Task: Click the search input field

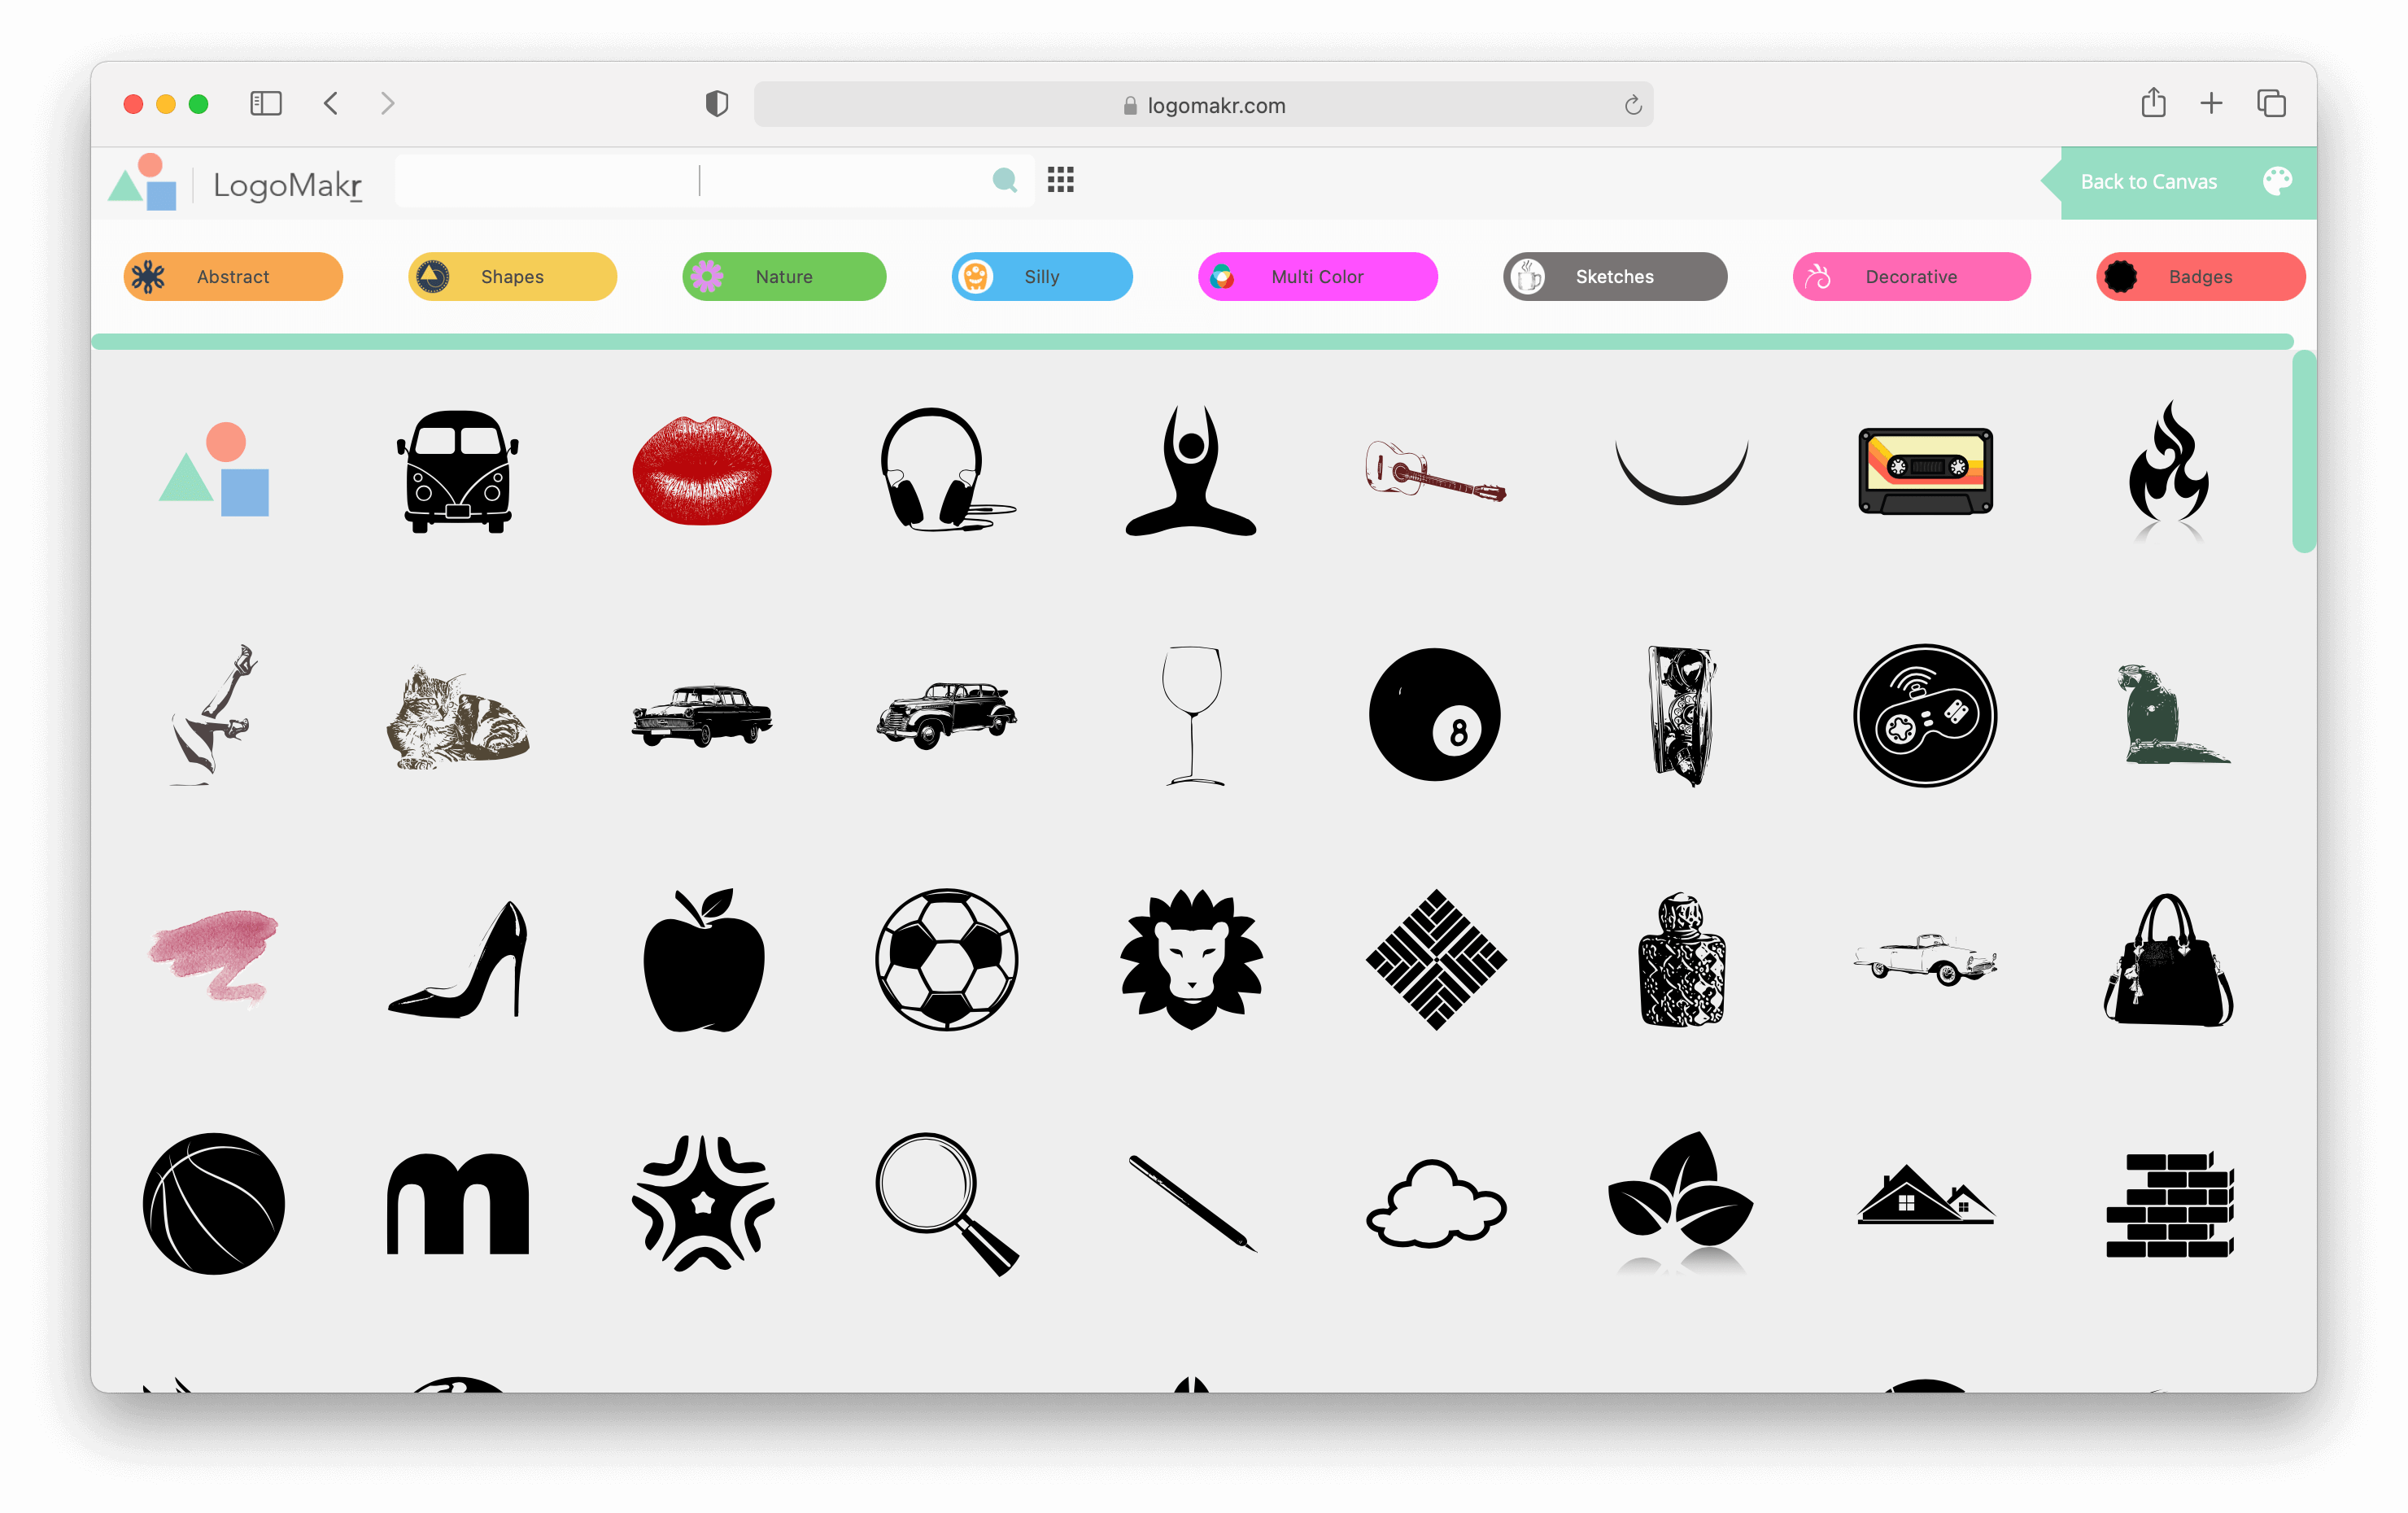Action: [697, 180]
